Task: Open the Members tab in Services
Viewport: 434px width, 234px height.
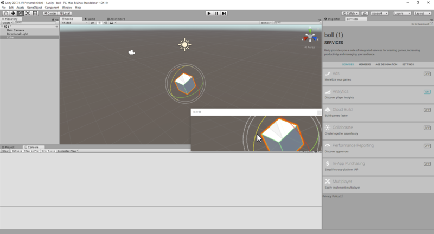Action: coord(365,64)
